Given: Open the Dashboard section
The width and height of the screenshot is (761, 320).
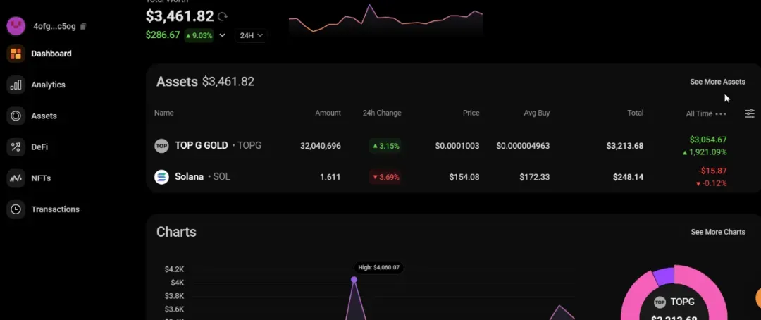Looking at the screenshot, I should [51, 54].
